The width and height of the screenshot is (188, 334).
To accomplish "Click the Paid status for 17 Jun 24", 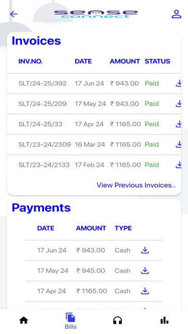I will (152, 83).
